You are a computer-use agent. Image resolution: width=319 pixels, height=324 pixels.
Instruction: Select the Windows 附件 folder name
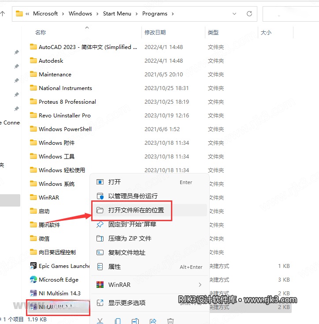point(57,143)
